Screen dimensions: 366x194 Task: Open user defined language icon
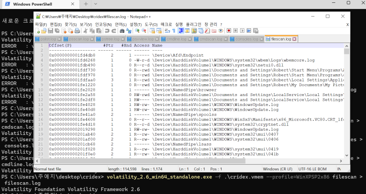coord(187,31)
